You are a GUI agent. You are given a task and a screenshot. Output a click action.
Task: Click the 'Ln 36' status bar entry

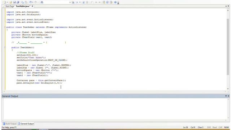(x=186, y=127)
